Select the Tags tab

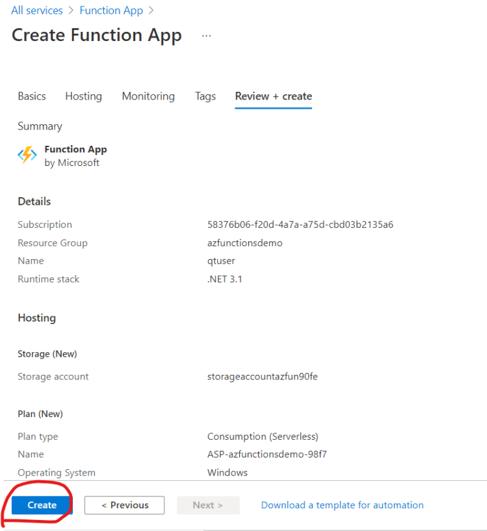click(x=205, y=96)
